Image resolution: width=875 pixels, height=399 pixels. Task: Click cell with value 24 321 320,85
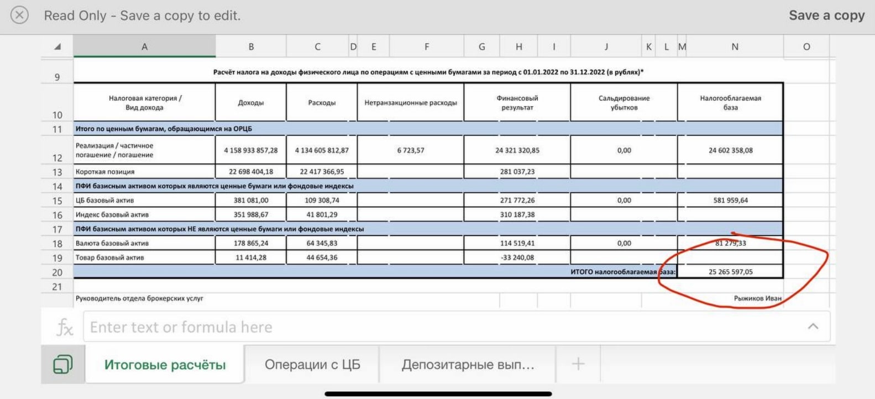pos(517,150)
